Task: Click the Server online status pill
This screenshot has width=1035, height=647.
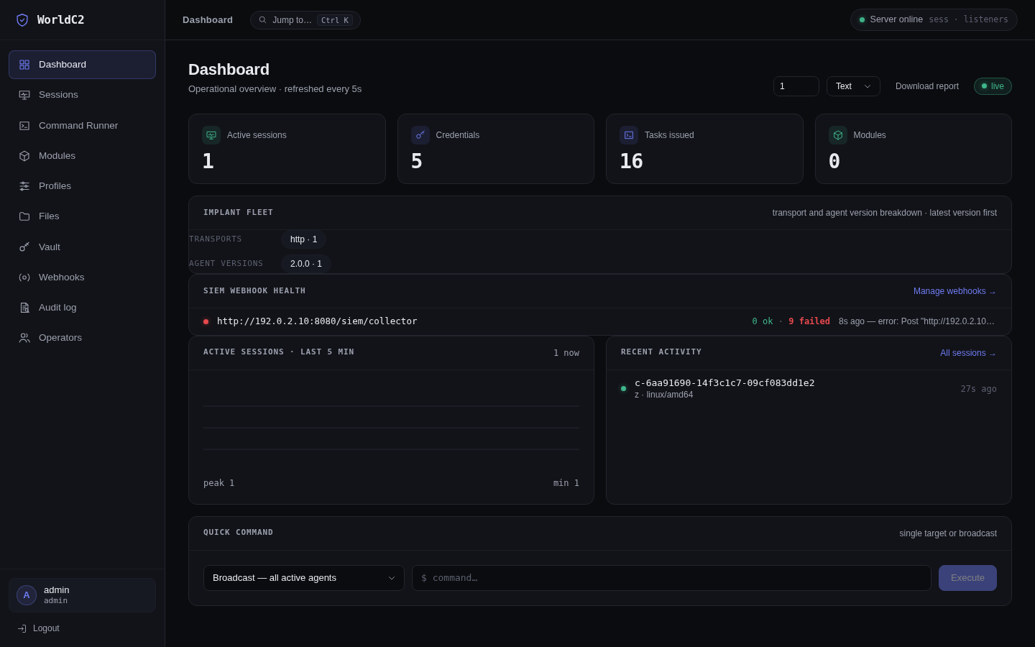Action: click(x=934, y=20)
